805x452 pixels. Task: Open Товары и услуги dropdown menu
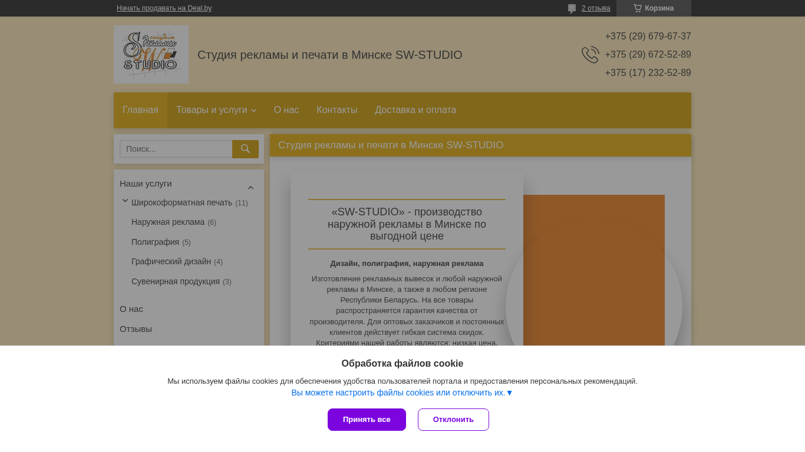(x=216, y=110)
